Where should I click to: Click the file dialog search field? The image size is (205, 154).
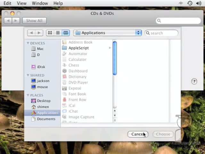161,33
